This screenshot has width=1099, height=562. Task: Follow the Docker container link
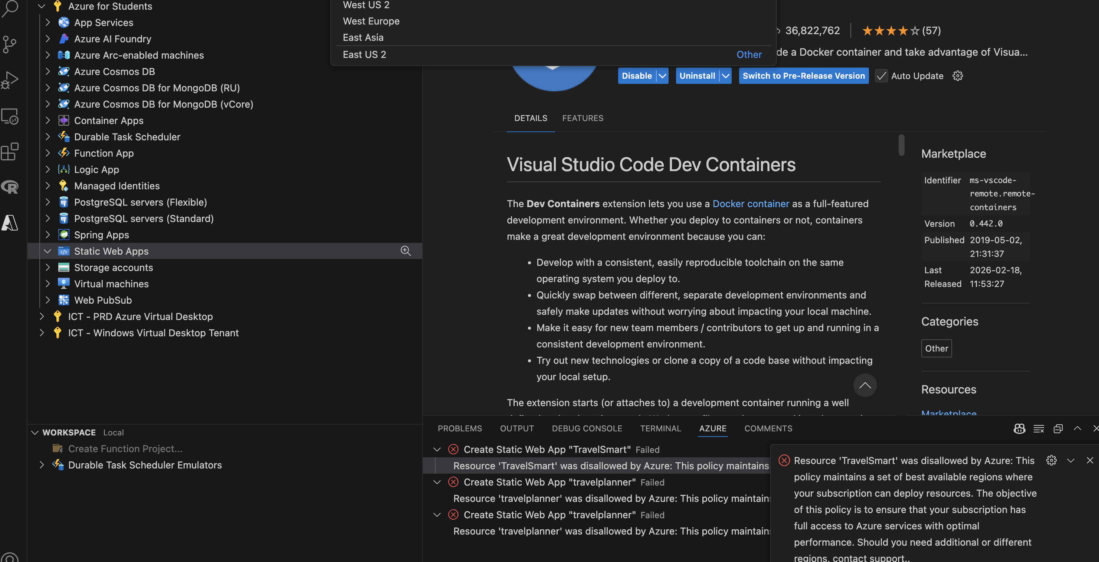(x=751, y=203)
